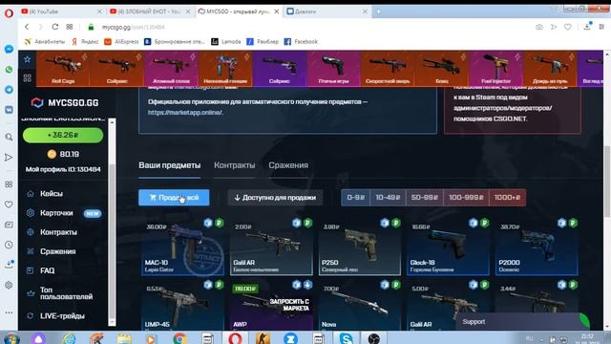Screen dimensions: 611x344
Task: Open Messenger in Opera sidebar
Action: [x=9, y=49]
